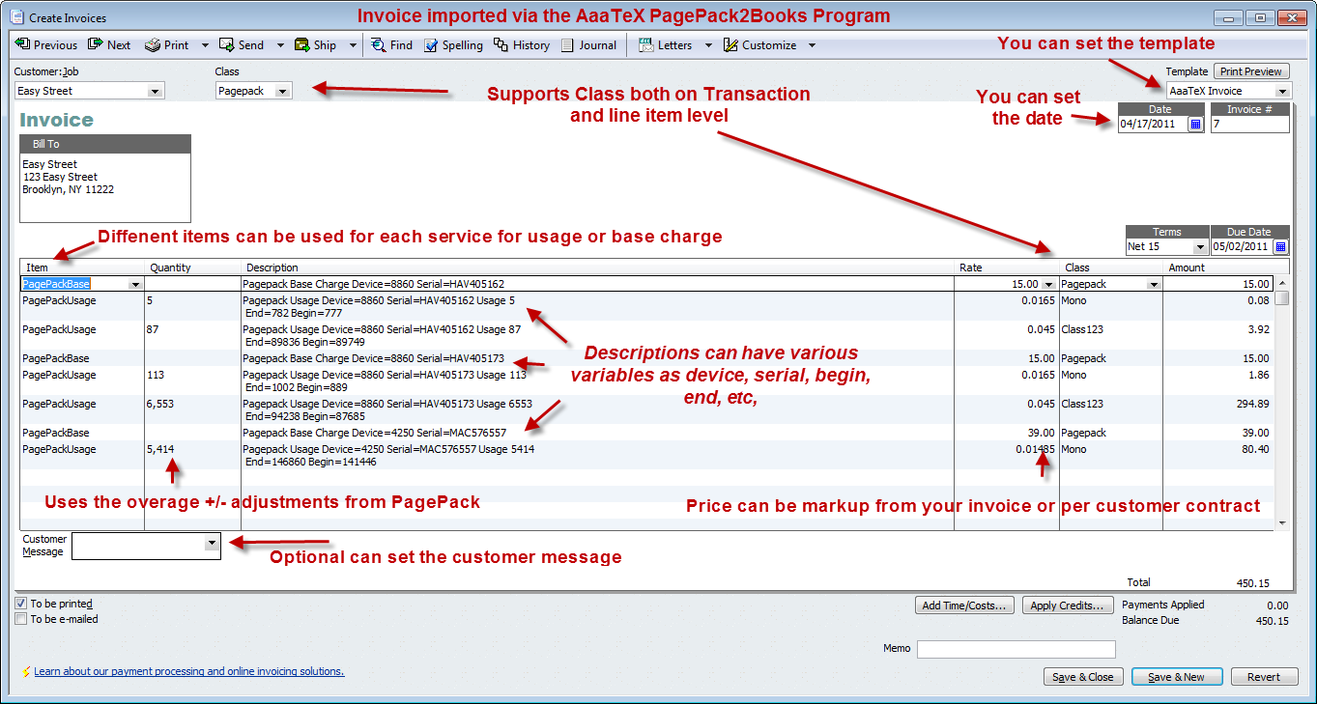Click the description with Serial=MAC576557 Usage 5414
This screenshot has width=1317, height=704.
597,455
